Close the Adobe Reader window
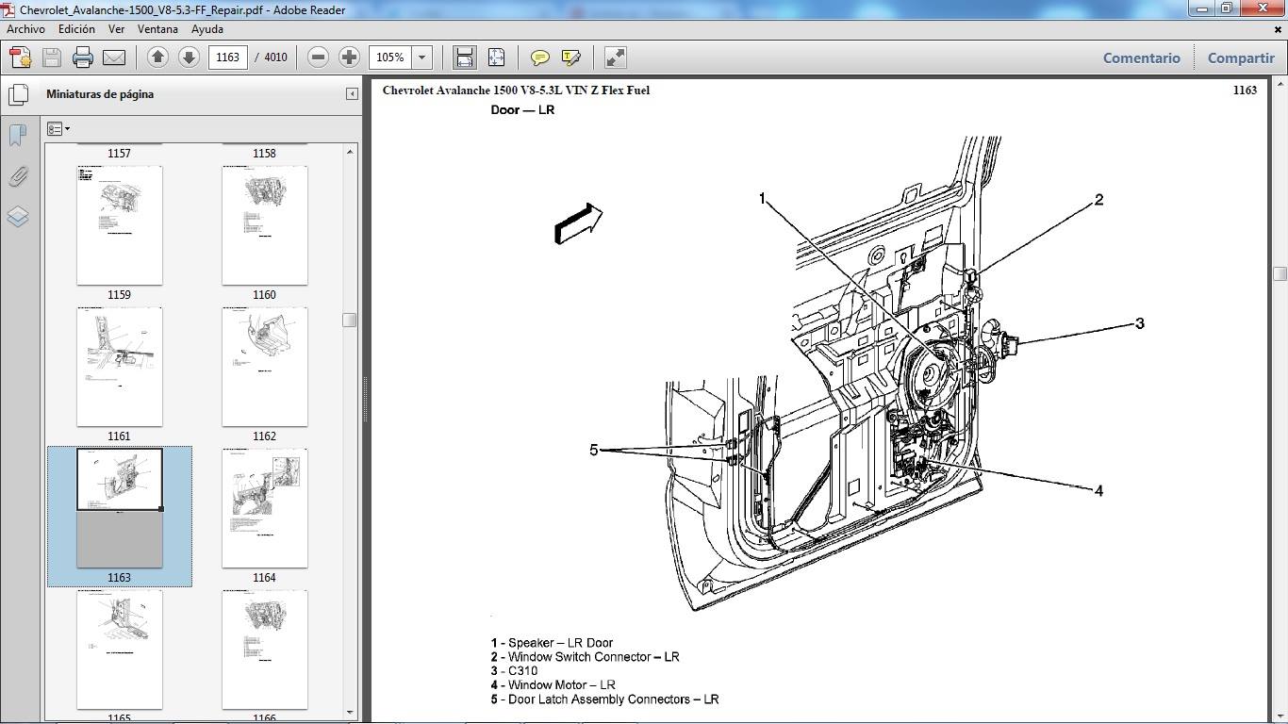 tap(1262, 8)
